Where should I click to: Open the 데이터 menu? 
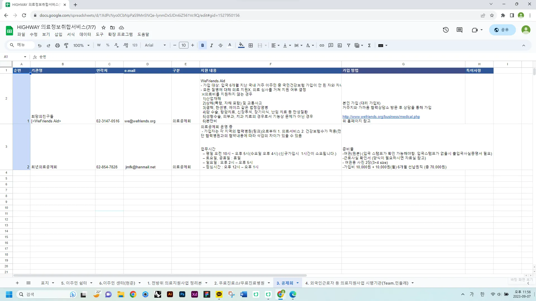point(85,34)
